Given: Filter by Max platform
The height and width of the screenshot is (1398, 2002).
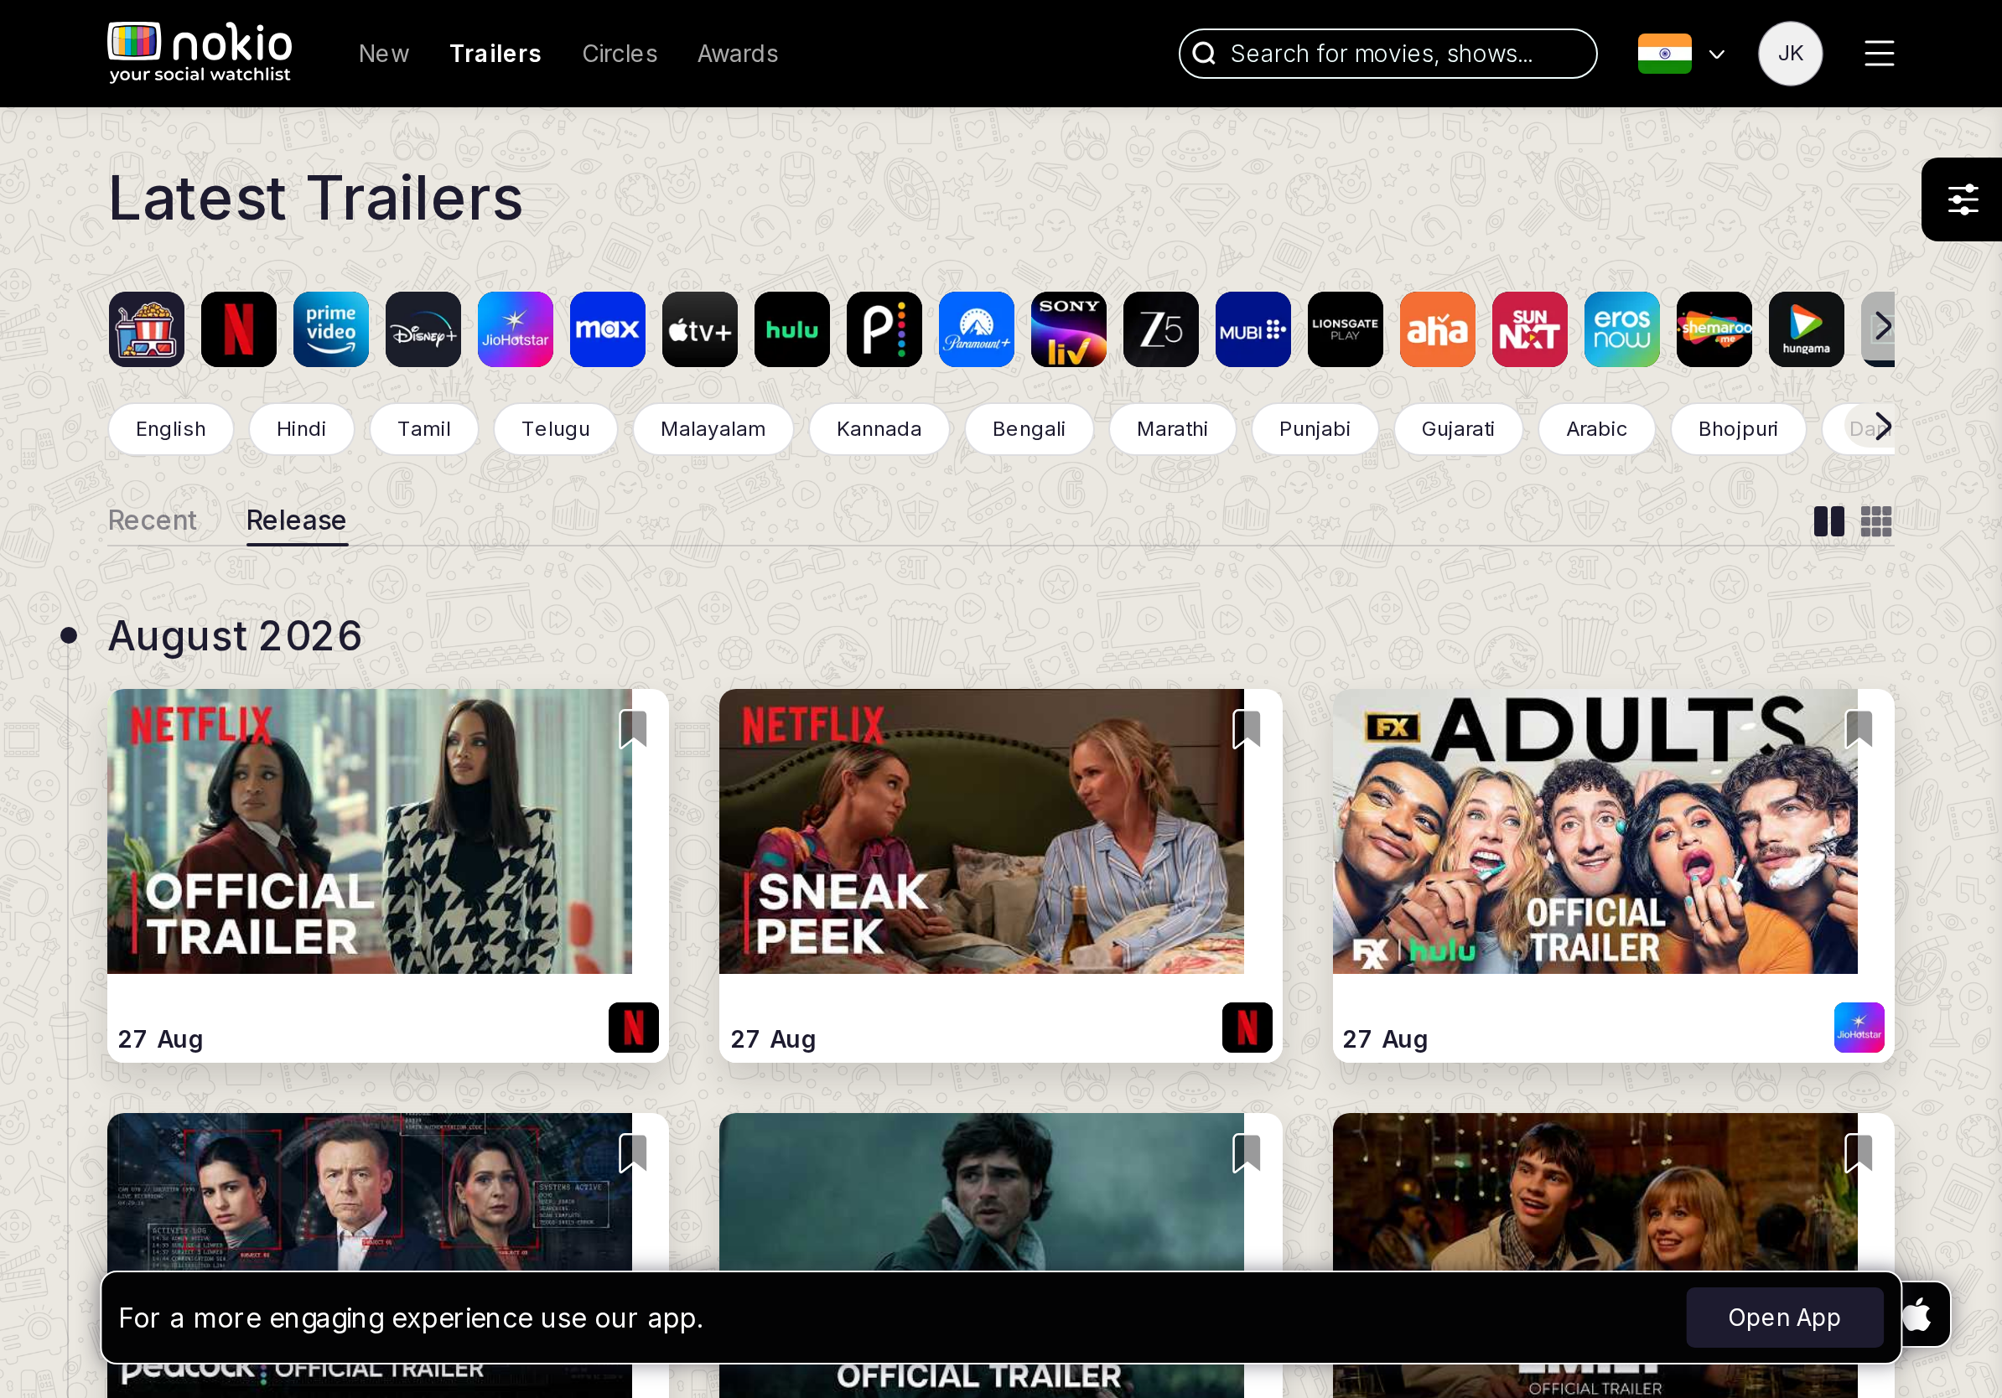Looking at the screenshot, I should [608, 329].
